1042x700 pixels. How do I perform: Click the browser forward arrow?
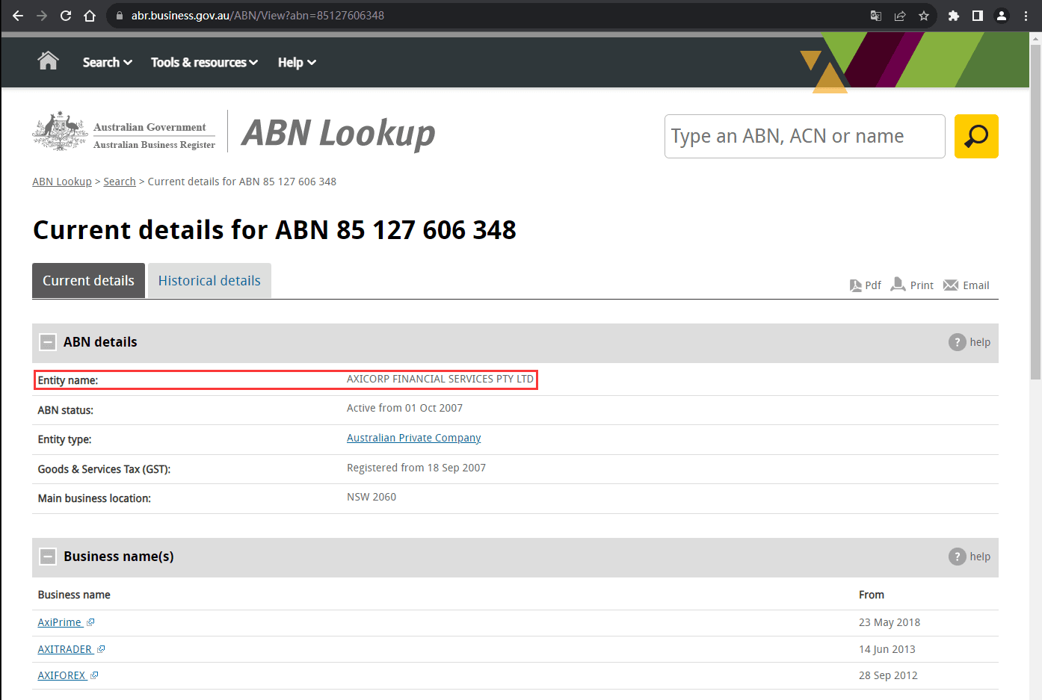tap(42, 16)
